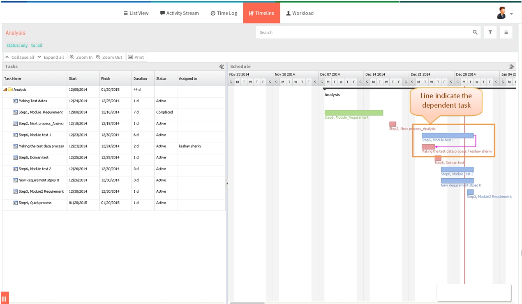The height and width of the screenshot is (304, 522).
Task: Select the Making Test datas task name
Action: tap(32, 101)
